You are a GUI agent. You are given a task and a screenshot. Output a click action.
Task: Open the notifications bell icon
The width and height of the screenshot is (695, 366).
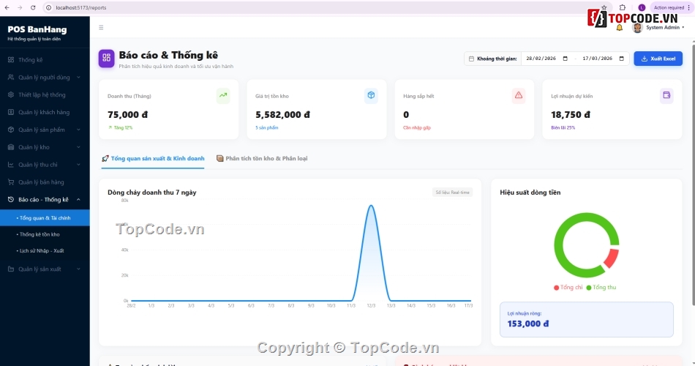pyautogui.click(x=619, y=28)
